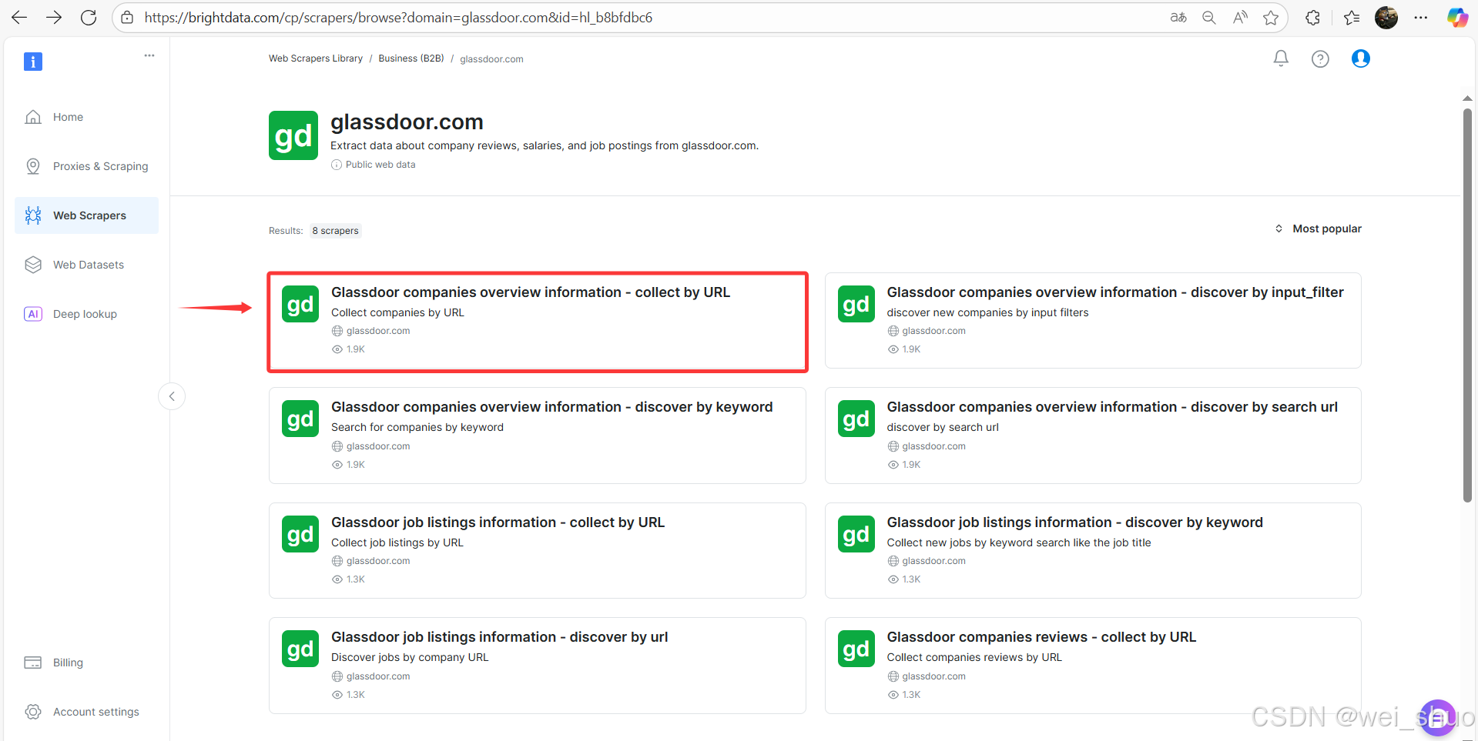Activate the read aloud icon

(x=1240, y=18)
